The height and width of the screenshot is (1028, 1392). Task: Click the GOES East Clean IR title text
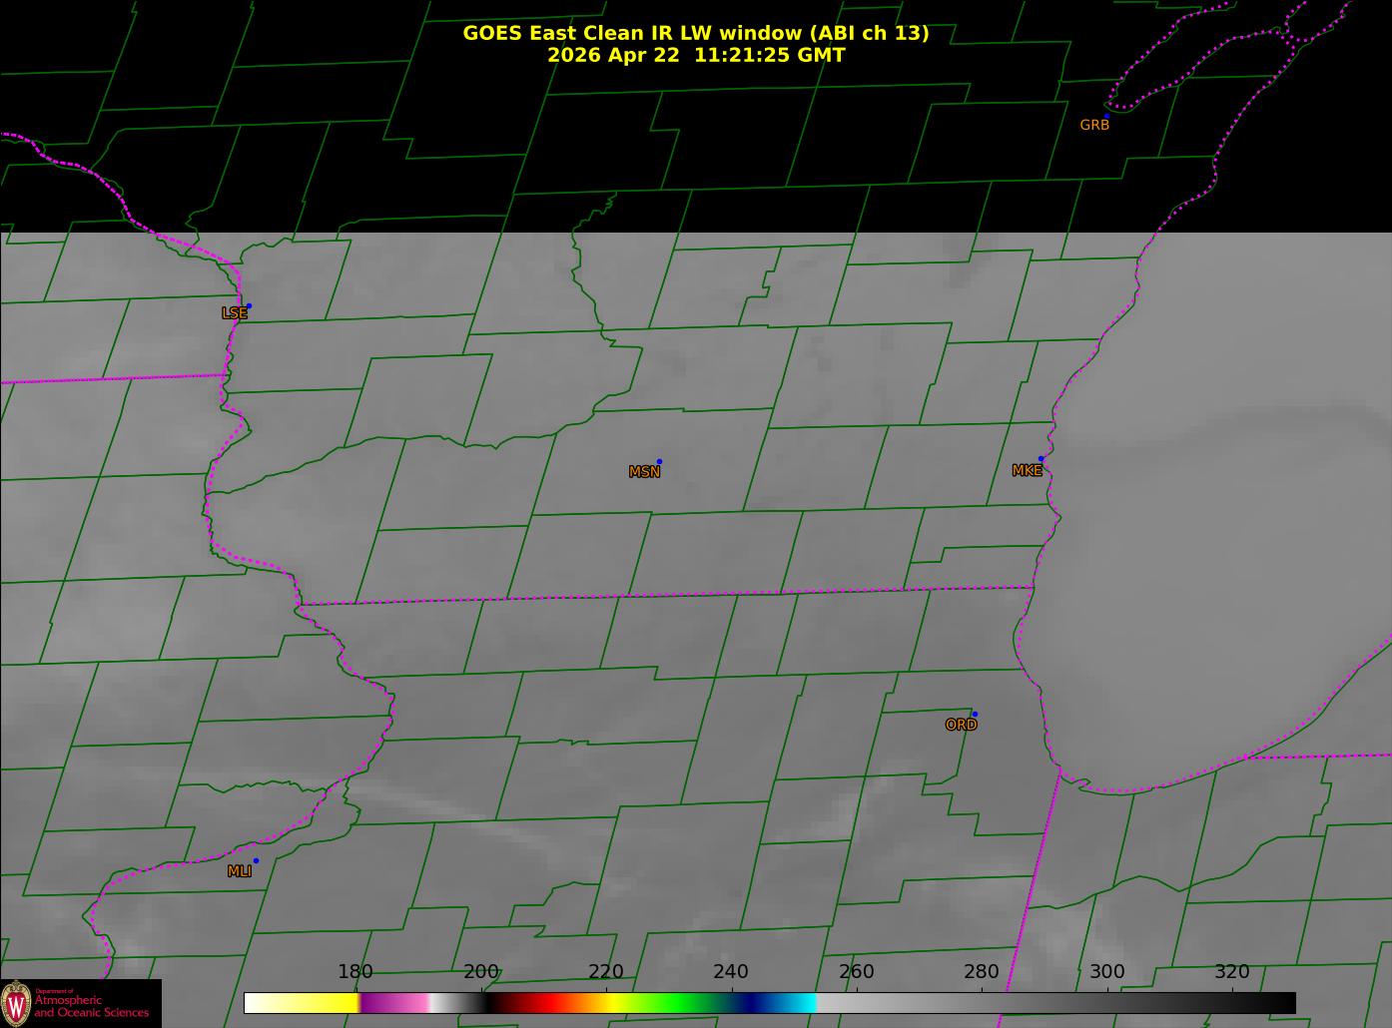pos(696,33)
